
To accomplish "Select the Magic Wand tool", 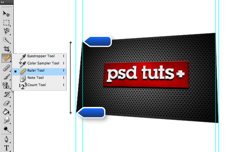I will (x=6, y=40).
